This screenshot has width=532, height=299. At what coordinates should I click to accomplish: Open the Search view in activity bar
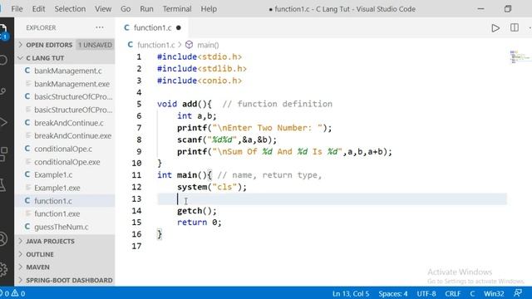[x=3, y=61]
